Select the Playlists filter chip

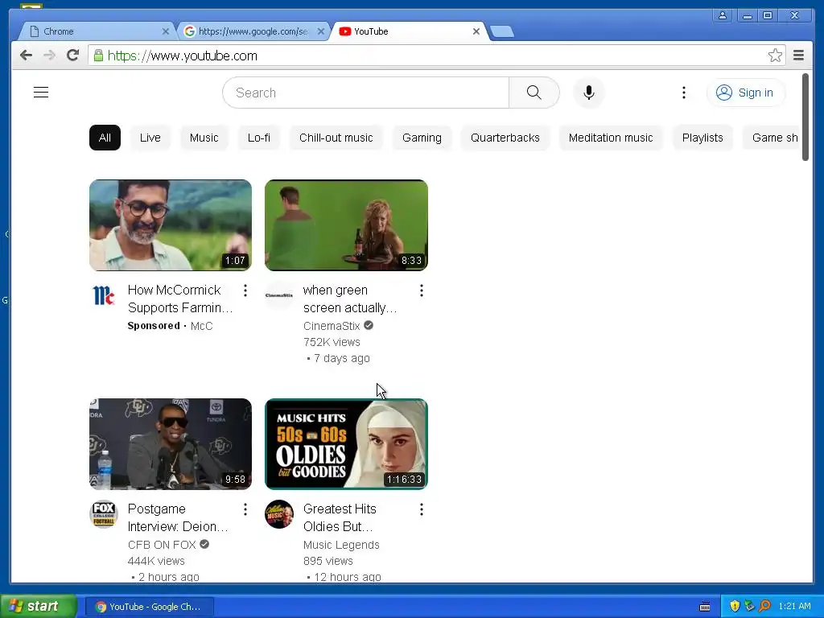pos(702,138)
